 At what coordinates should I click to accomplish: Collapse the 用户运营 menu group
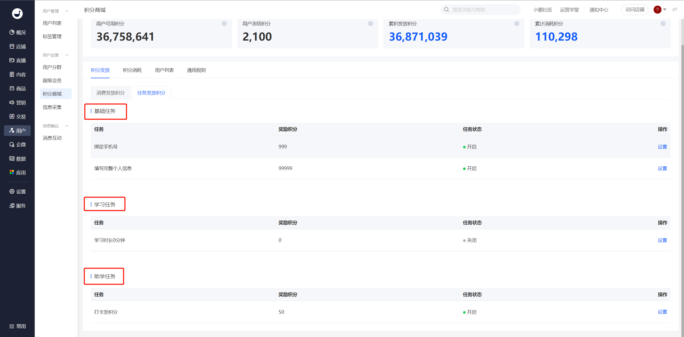(67, 55)
